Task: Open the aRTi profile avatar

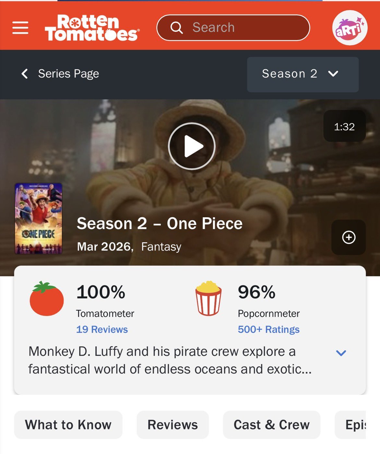Action: [350, 28]
